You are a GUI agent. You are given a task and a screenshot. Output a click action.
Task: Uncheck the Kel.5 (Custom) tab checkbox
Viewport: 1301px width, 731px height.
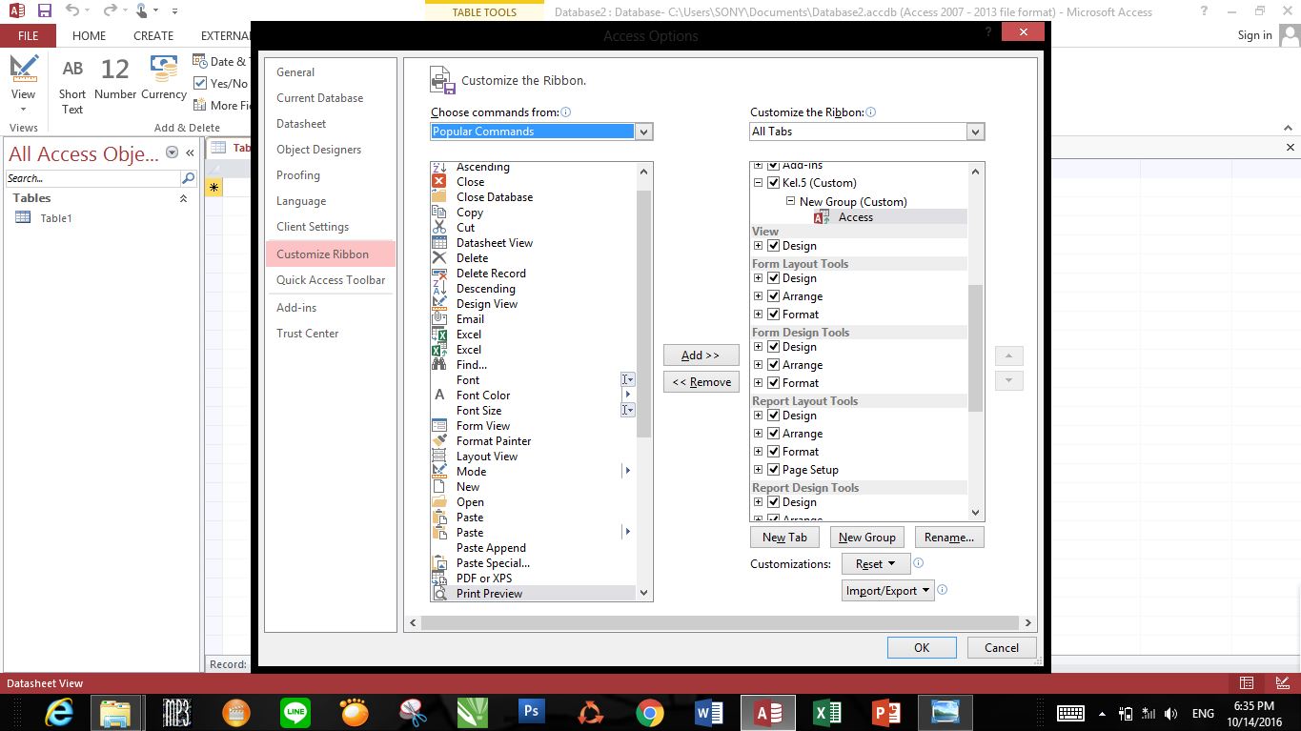click(774, 183)
